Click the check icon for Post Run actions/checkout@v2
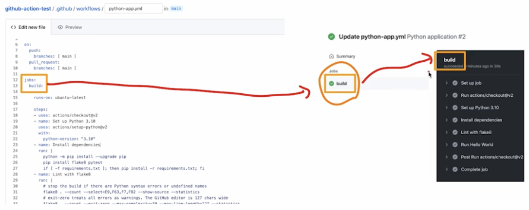The image size is (529, 210). (455, 157)
